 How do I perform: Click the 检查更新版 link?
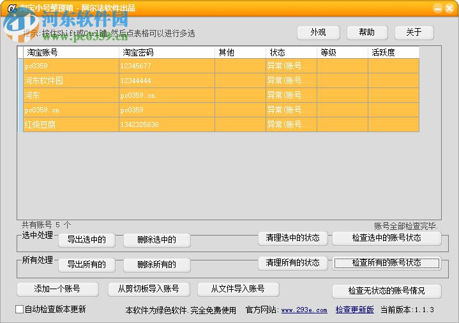coord(354,310)
